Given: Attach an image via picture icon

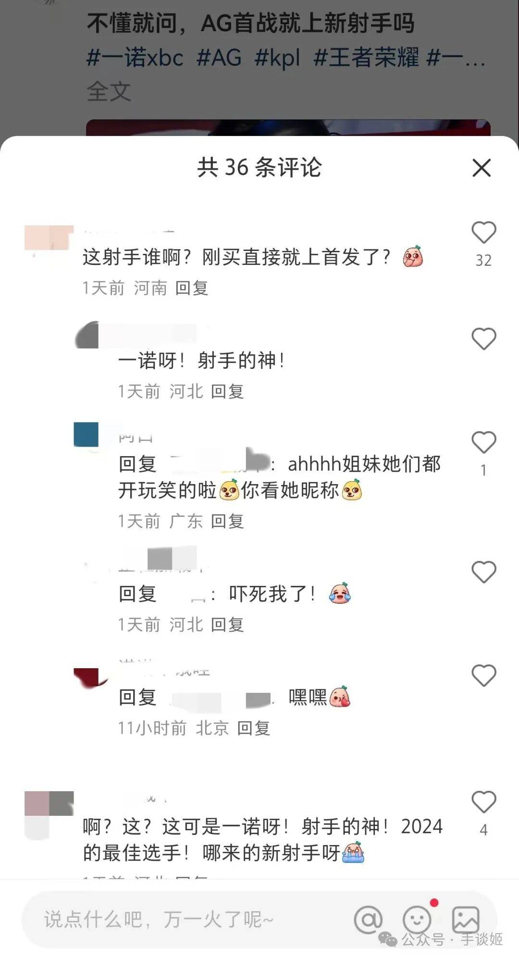Looking at the screenshot, I should 466,919.
